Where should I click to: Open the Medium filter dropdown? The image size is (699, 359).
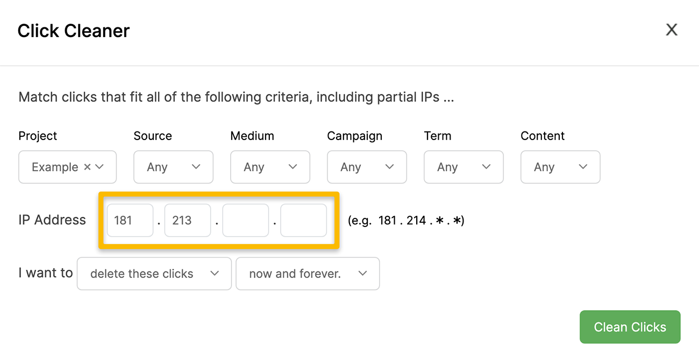270,167
